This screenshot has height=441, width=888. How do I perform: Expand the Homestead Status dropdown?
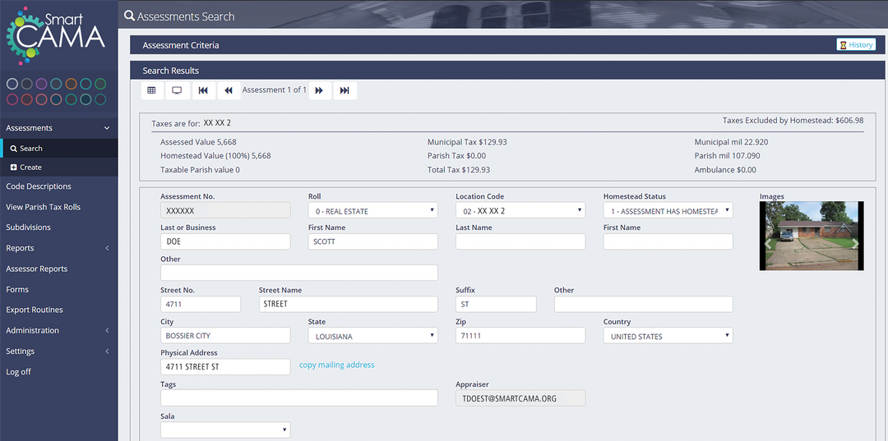667,211
